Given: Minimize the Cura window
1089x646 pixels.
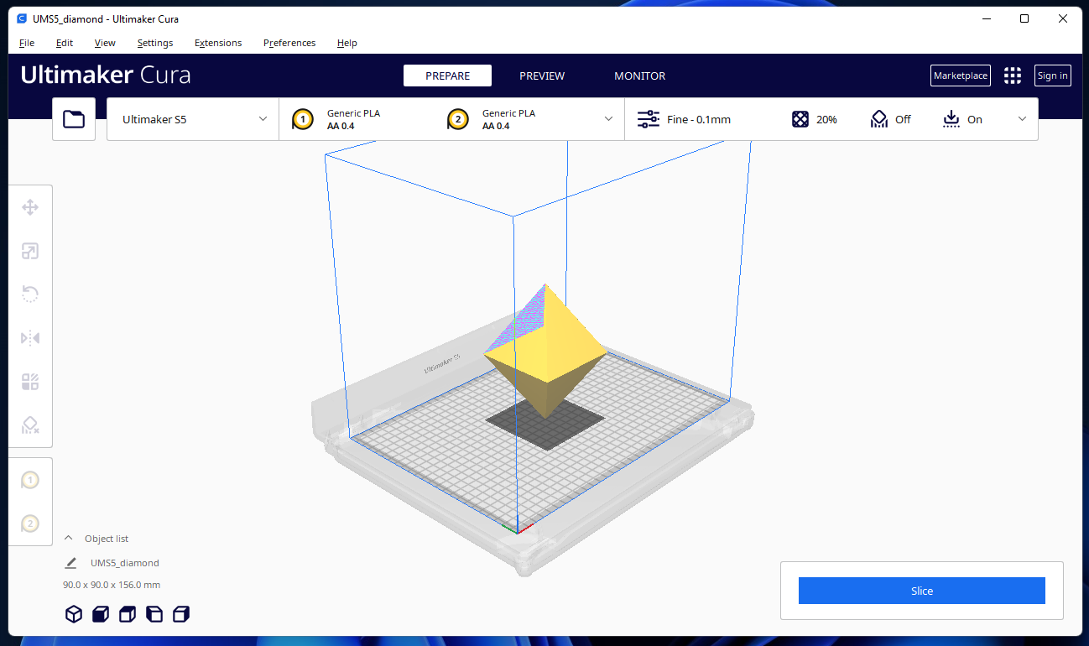Looking at the screenshot, I should [986, 18].
